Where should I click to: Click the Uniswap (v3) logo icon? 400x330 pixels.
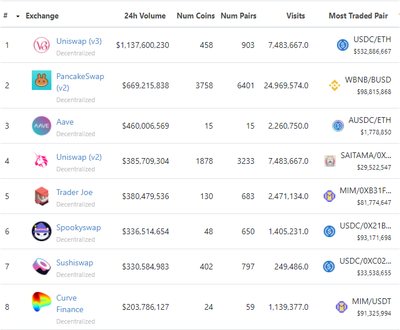[x=42, y=45]
